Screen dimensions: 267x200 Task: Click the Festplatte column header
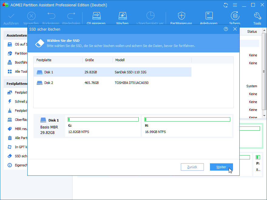pyautogui.click(x=58, y=60)
